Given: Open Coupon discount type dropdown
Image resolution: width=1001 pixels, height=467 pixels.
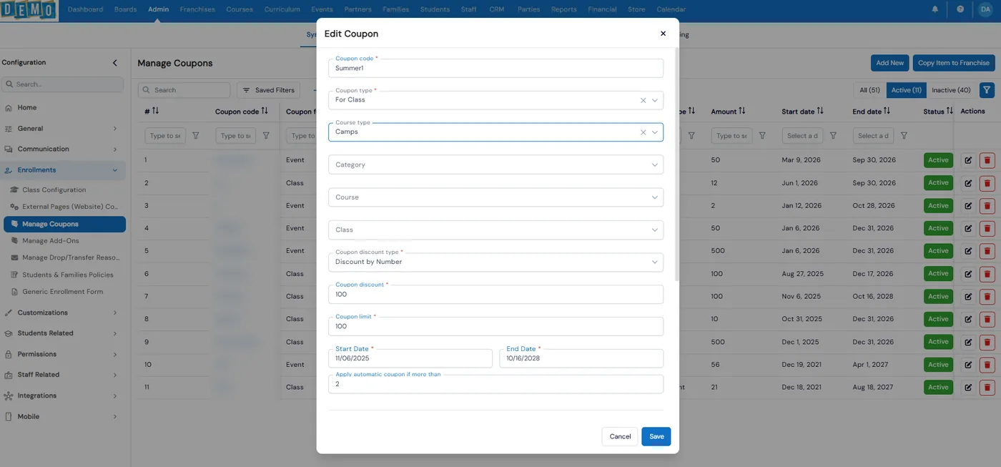Looking at the screenshot, I should pos(495,262).
